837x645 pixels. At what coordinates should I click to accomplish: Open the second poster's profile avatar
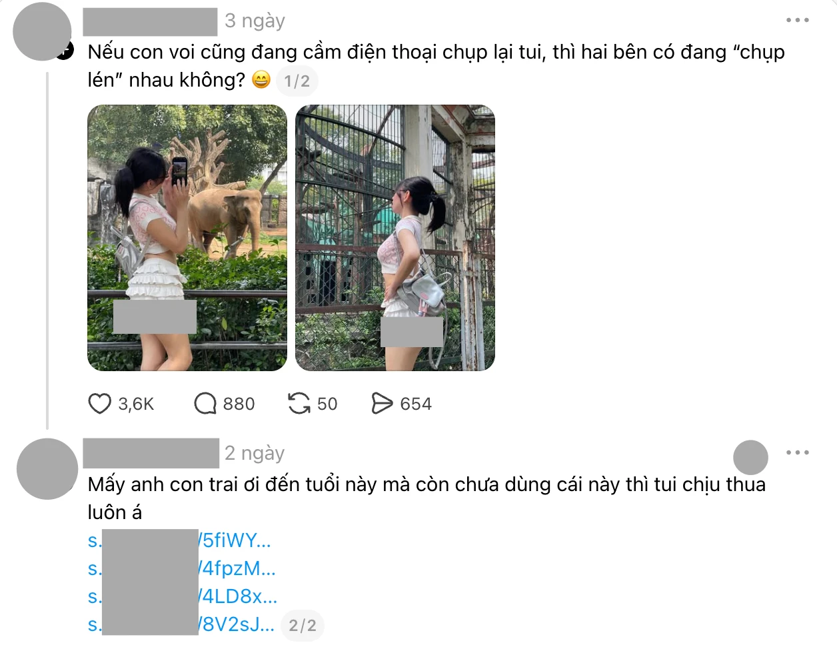point(47,469)
